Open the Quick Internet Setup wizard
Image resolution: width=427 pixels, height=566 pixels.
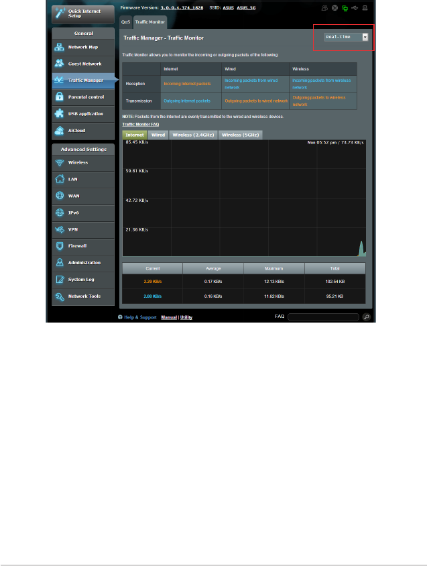pyautogui.click(x=83, y=13)
